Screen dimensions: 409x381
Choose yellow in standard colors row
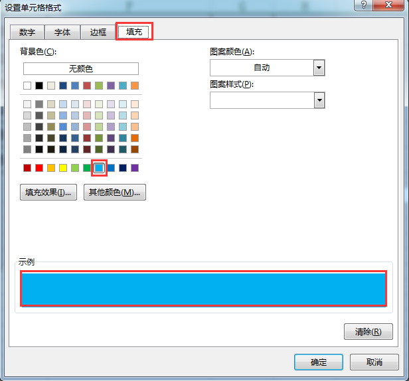click(x=63, y=168)
